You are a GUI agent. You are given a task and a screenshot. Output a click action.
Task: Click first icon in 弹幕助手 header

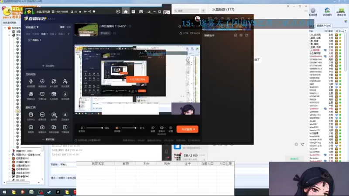click(236, 35)
